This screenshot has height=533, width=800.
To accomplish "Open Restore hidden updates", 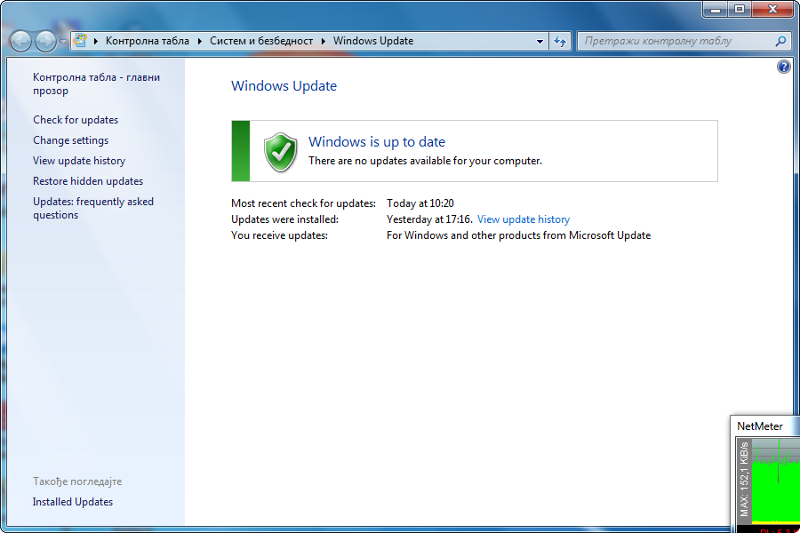I will click(x=88, y=181).
